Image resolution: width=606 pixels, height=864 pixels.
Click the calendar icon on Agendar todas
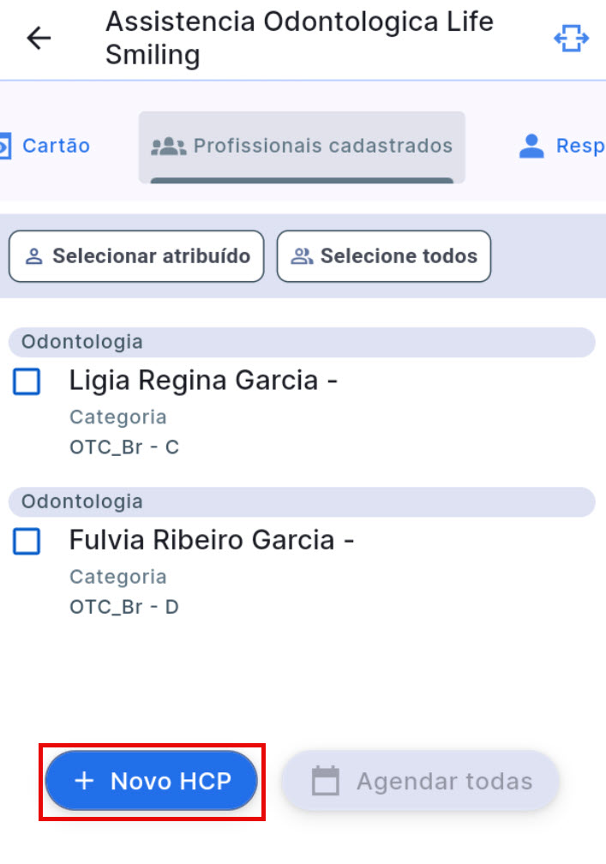(x=325, y=781)
